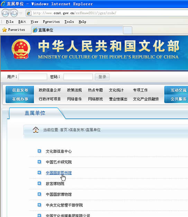Click the arrow icon beside 中央文化管理干部学院
This screenshot has width=188, height=217.
(x=39, y=205)
